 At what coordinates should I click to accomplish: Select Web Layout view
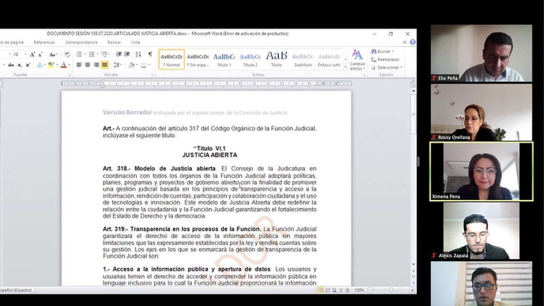tap(334, 290)
